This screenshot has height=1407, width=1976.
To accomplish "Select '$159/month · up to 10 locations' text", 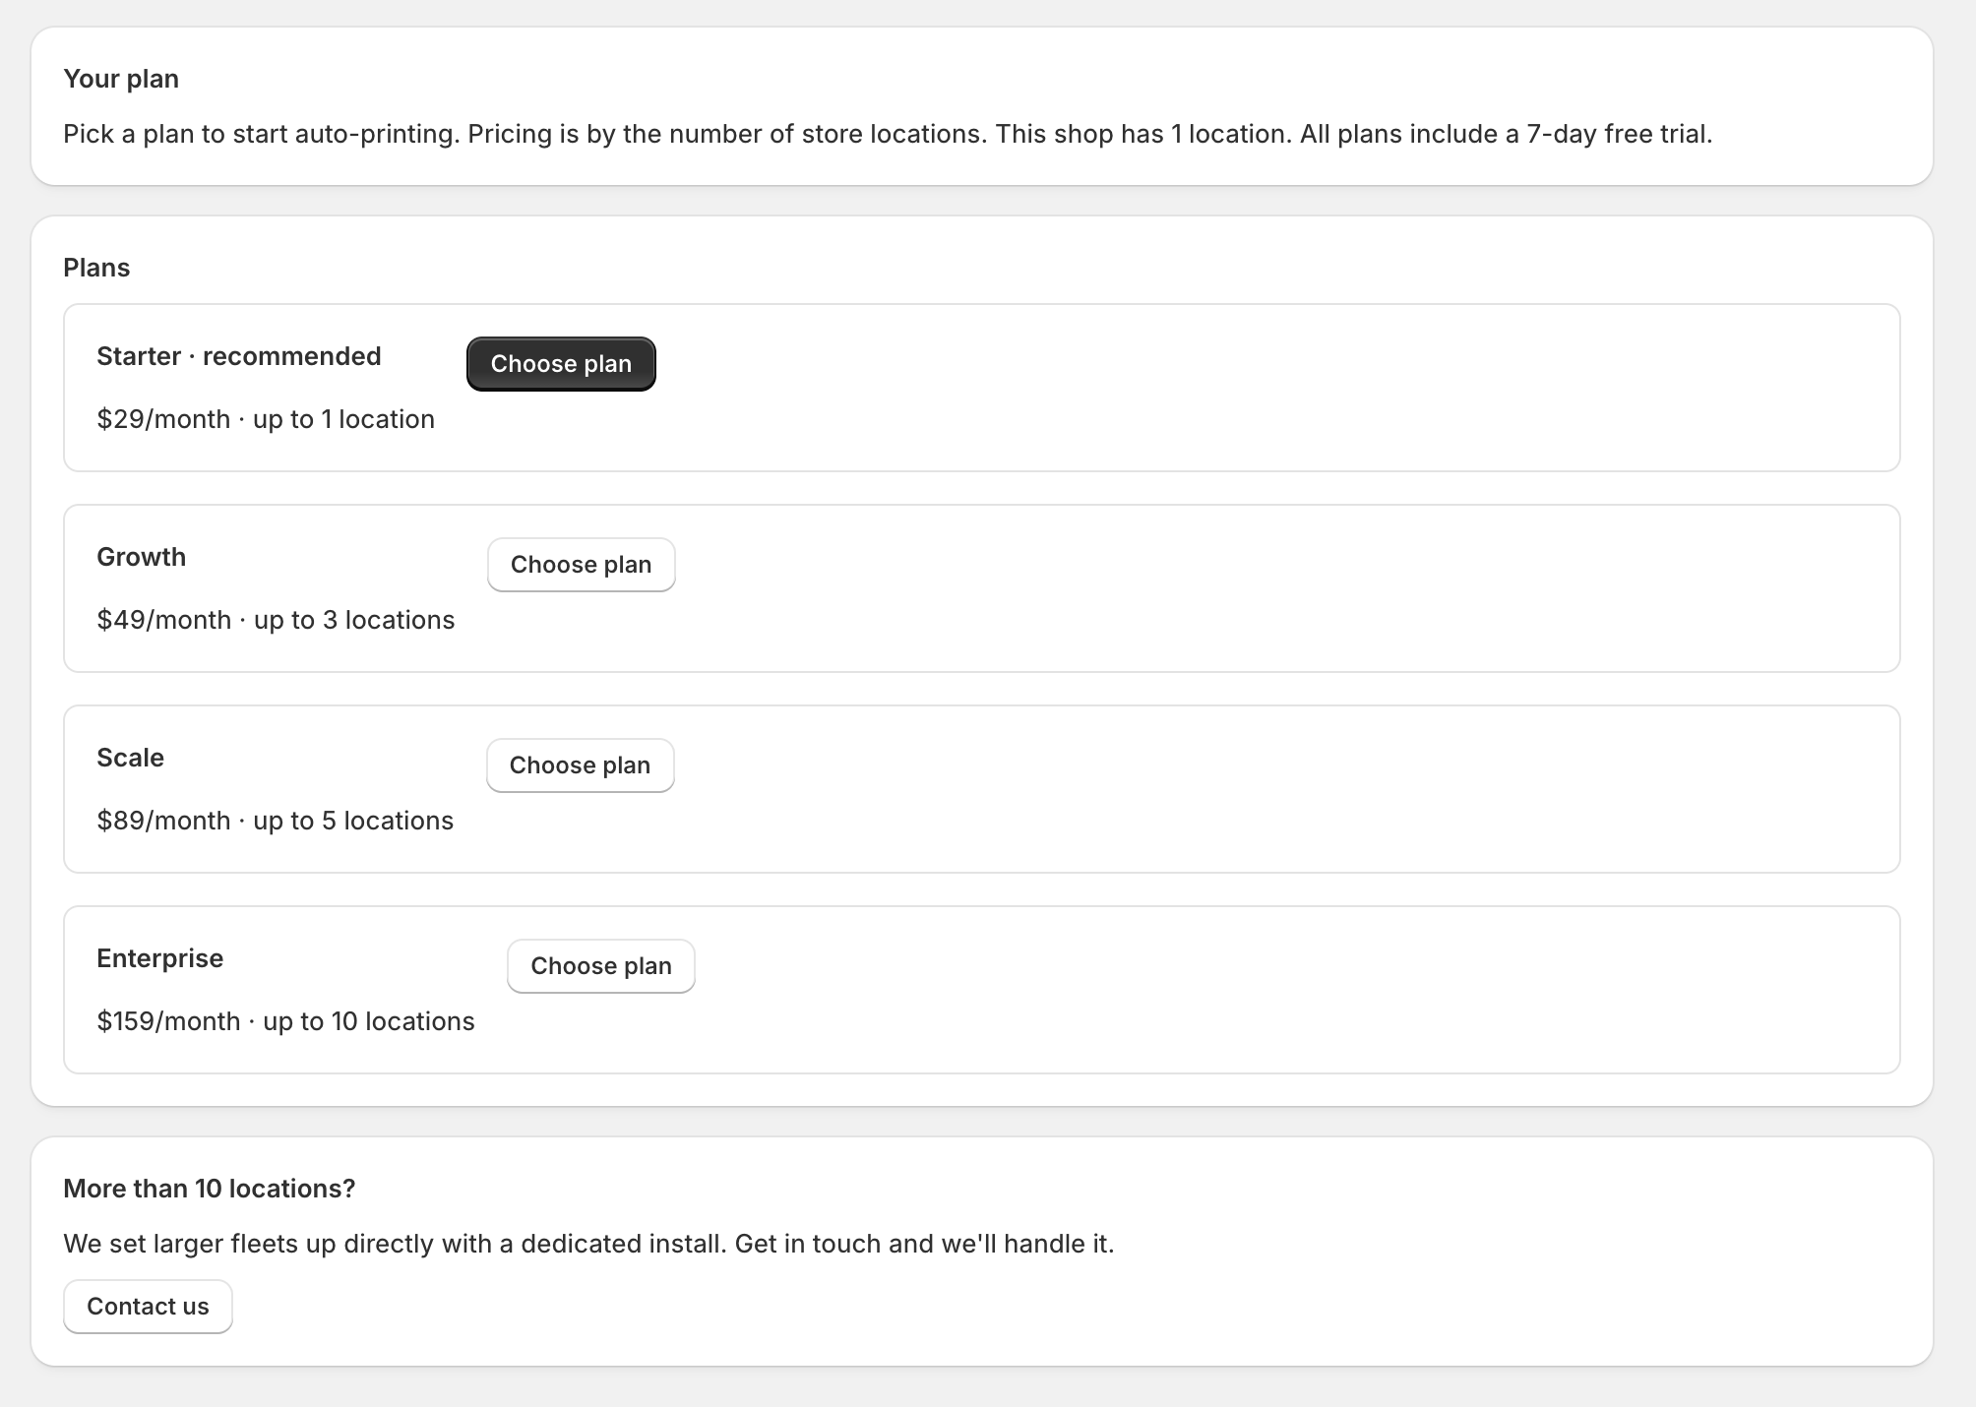I will pyautogui.click(x=285, y=1021).
